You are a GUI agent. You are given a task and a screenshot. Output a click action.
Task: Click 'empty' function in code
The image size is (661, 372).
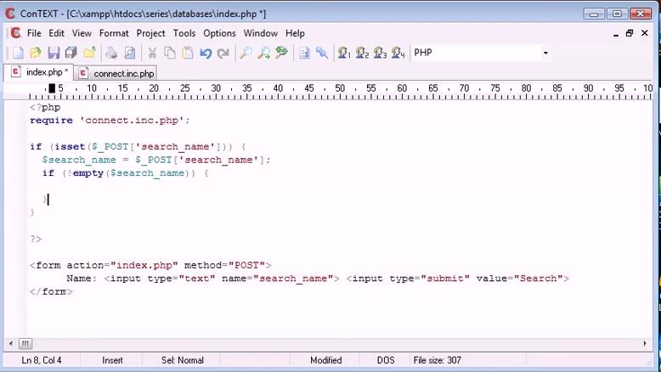88,173
